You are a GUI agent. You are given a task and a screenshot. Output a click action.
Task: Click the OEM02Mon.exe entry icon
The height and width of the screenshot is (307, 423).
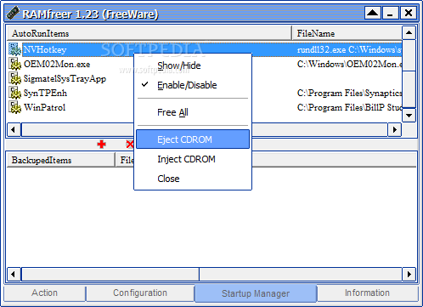point(14,64)
